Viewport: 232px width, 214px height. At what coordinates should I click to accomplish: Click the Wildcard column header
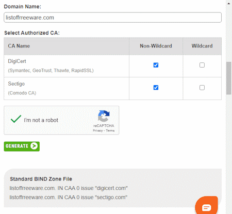202,46
